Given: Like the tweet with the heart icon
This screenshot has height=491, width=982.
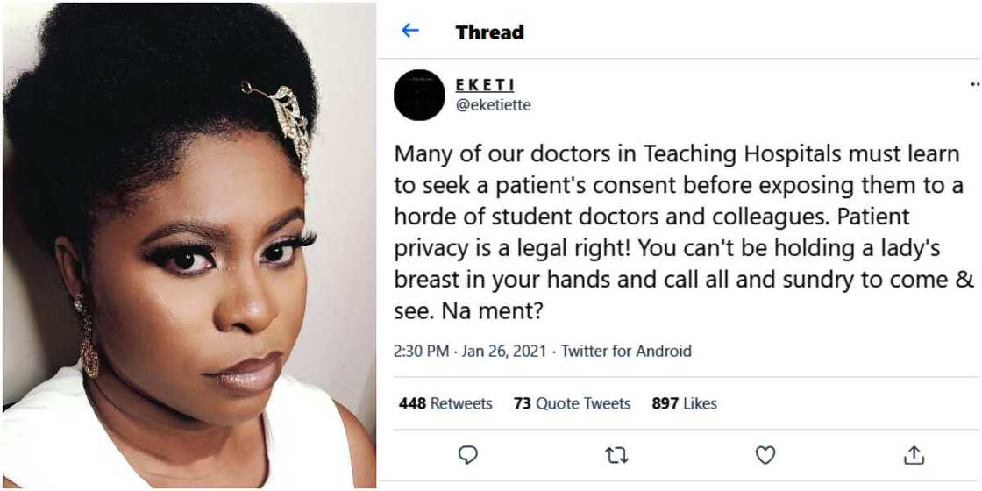Looking at the screenshot, I should [x=765, y=455].
